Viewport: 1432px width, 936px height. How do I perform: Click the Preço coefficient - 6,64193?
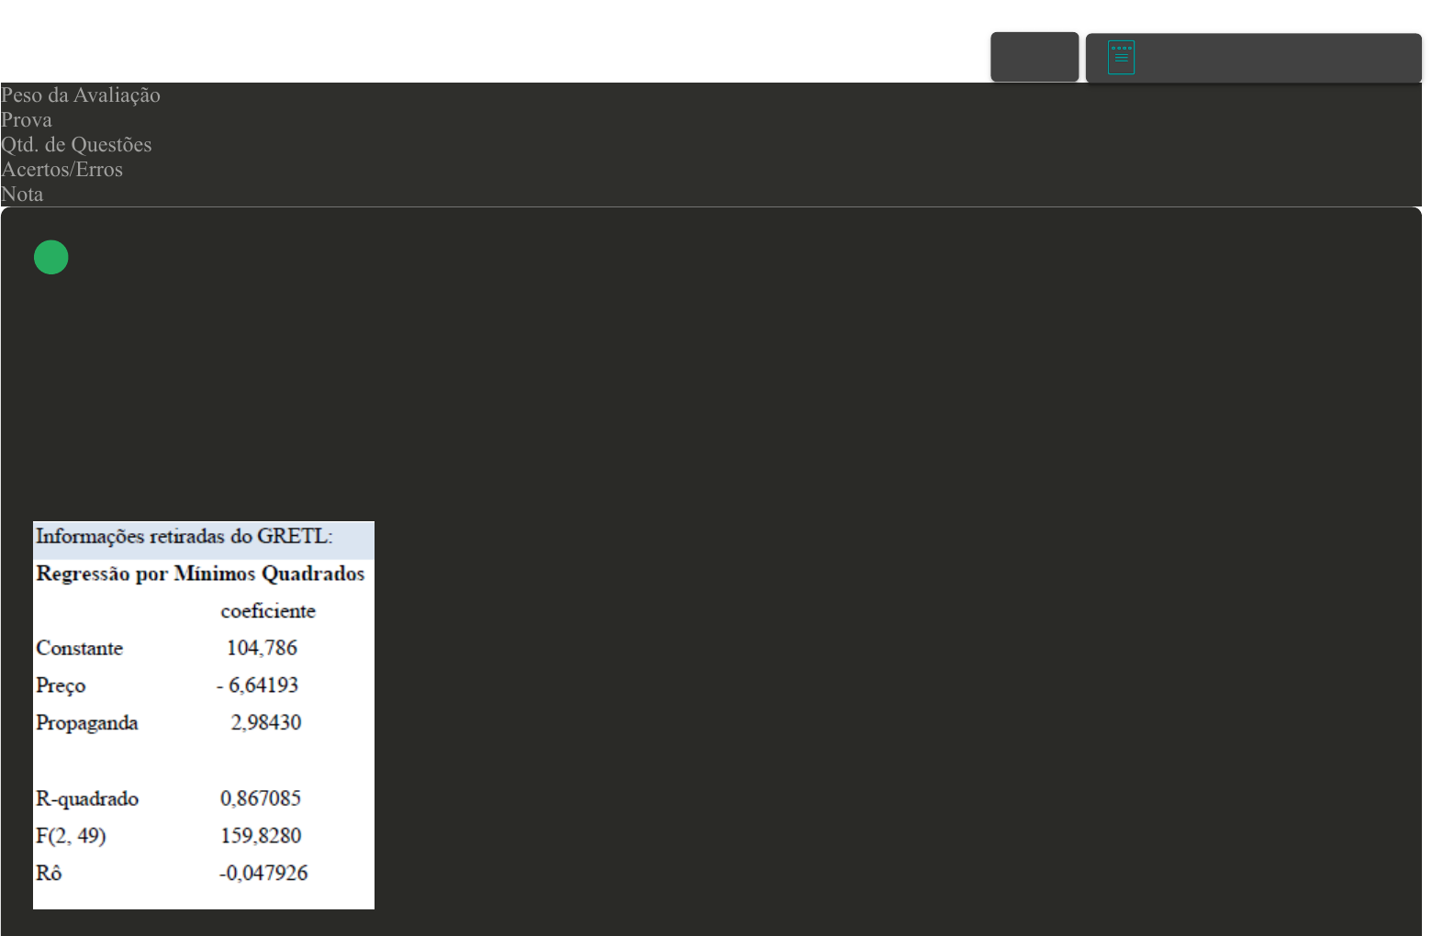[258, 685]
